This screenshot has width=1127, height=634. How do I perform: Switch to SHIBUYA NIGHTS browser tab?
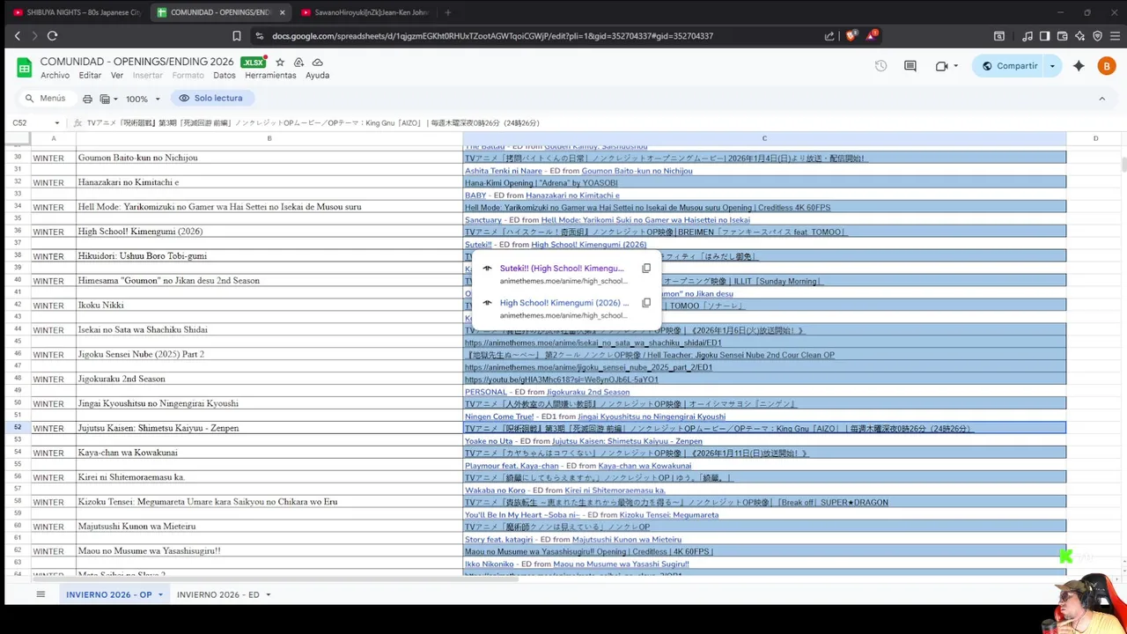75,12
